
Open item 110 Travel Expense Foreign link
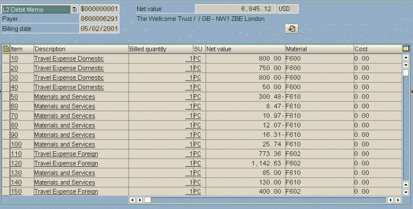click(66, 154)
